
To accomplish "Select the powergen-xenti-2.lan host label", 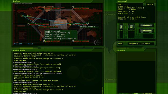I will (x=89, y=27).
